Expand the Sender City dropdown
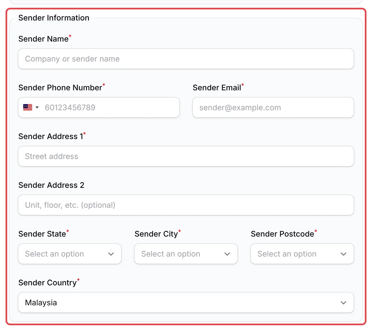This screenshot has height=333, width=372. point(186,254)
